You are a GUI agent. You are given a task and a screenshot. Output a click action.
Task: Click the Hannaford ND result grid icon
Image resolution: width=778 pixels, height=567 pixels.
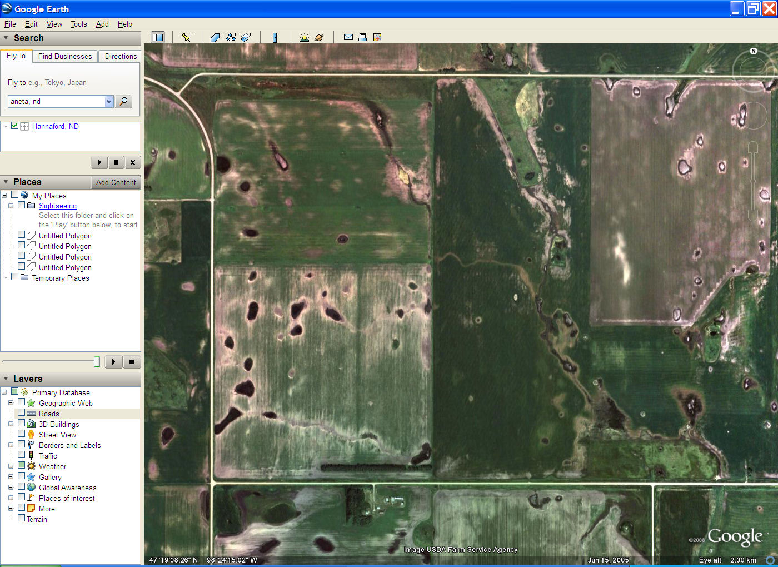click(24, 126)
